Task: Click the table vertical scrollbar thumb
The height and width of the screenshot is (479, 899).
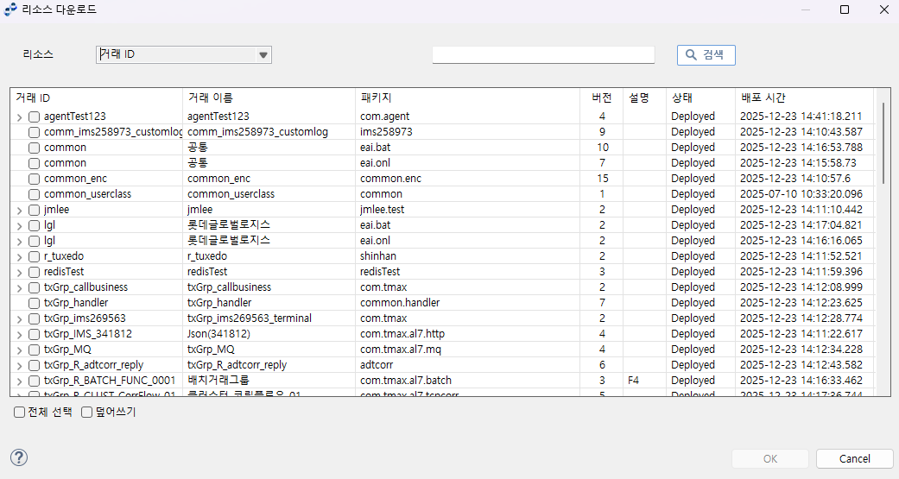Action: (883, 143)
